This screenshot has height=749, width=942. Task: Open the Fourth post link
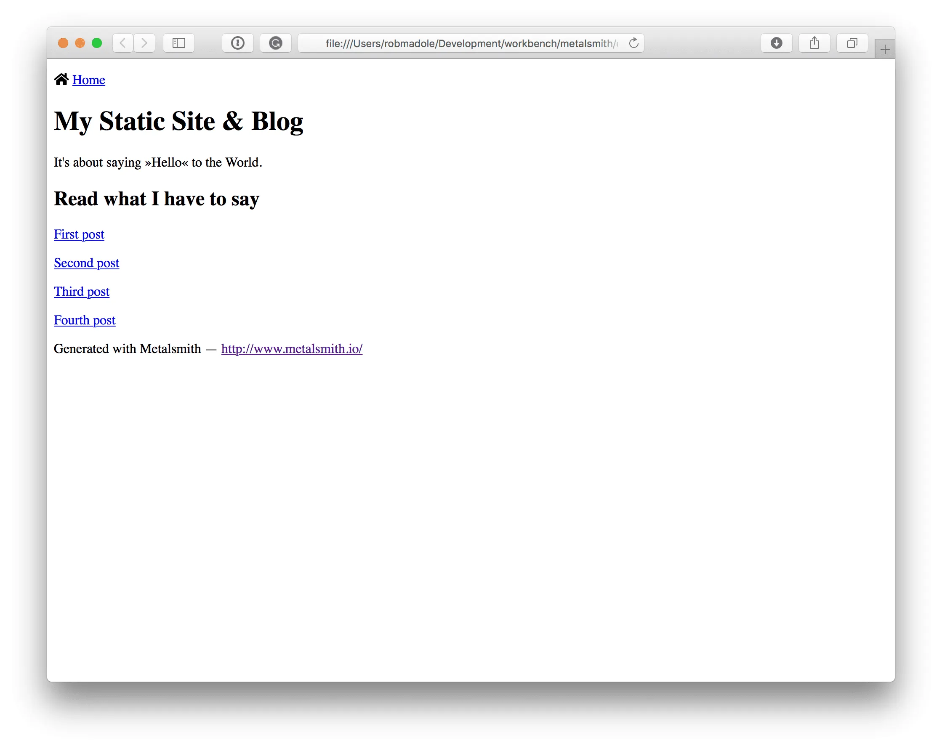[85, 320]
